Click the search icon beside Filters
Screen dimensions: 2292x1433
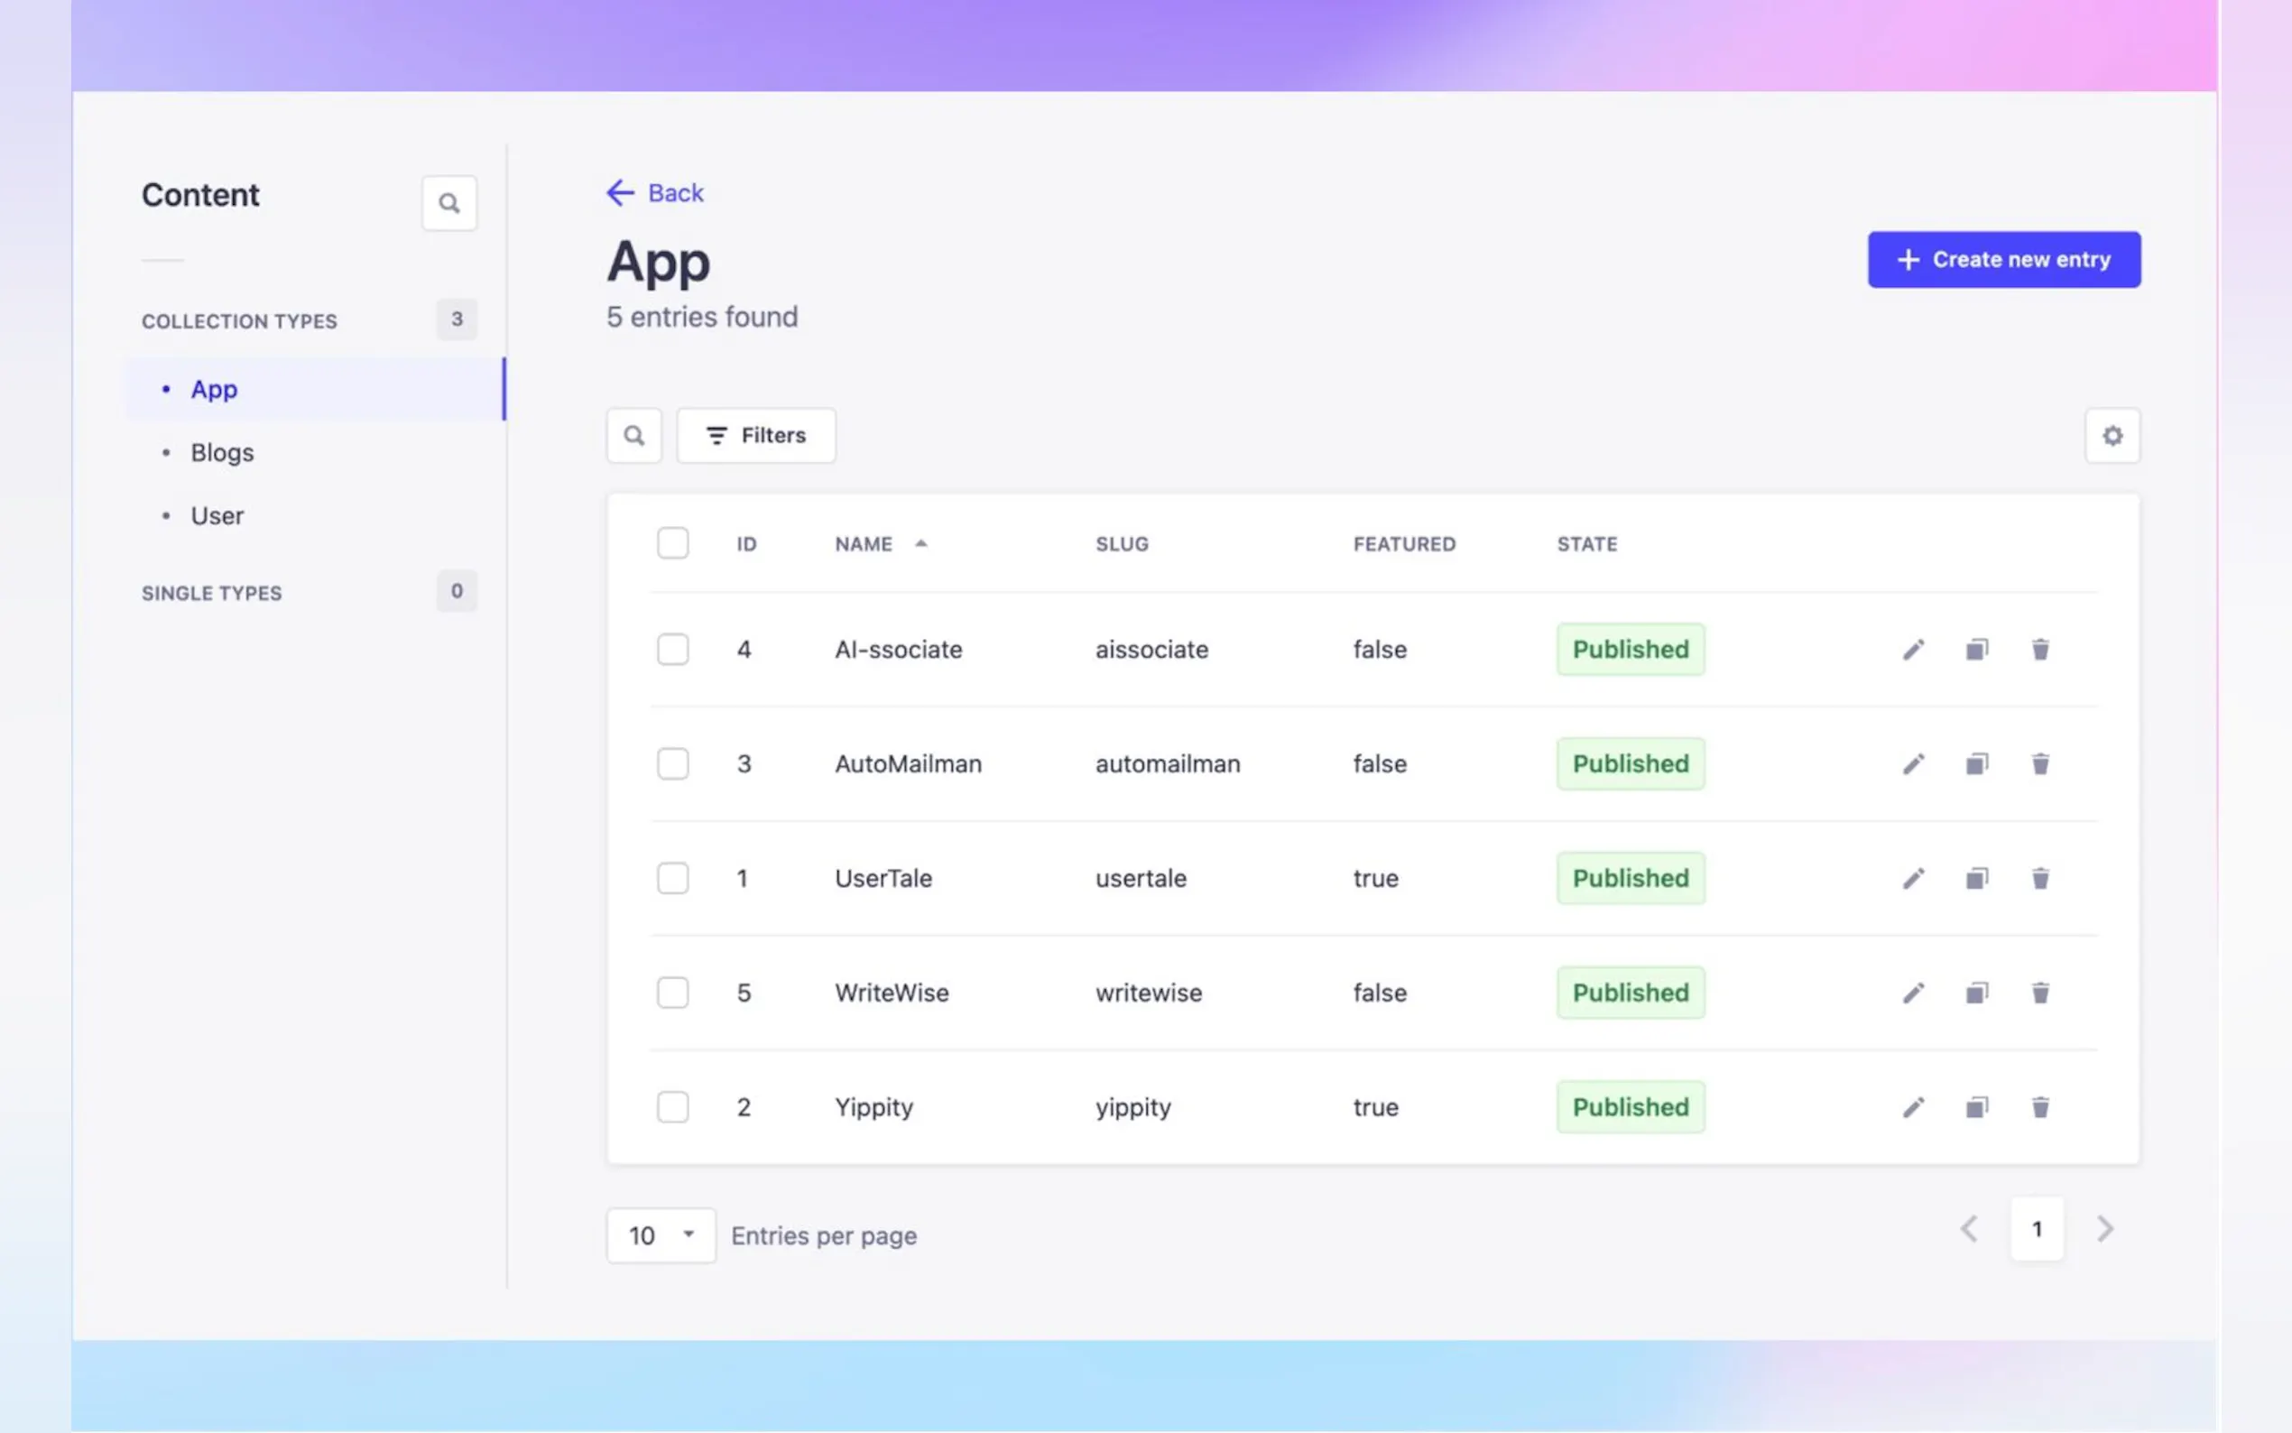[633, 436]
